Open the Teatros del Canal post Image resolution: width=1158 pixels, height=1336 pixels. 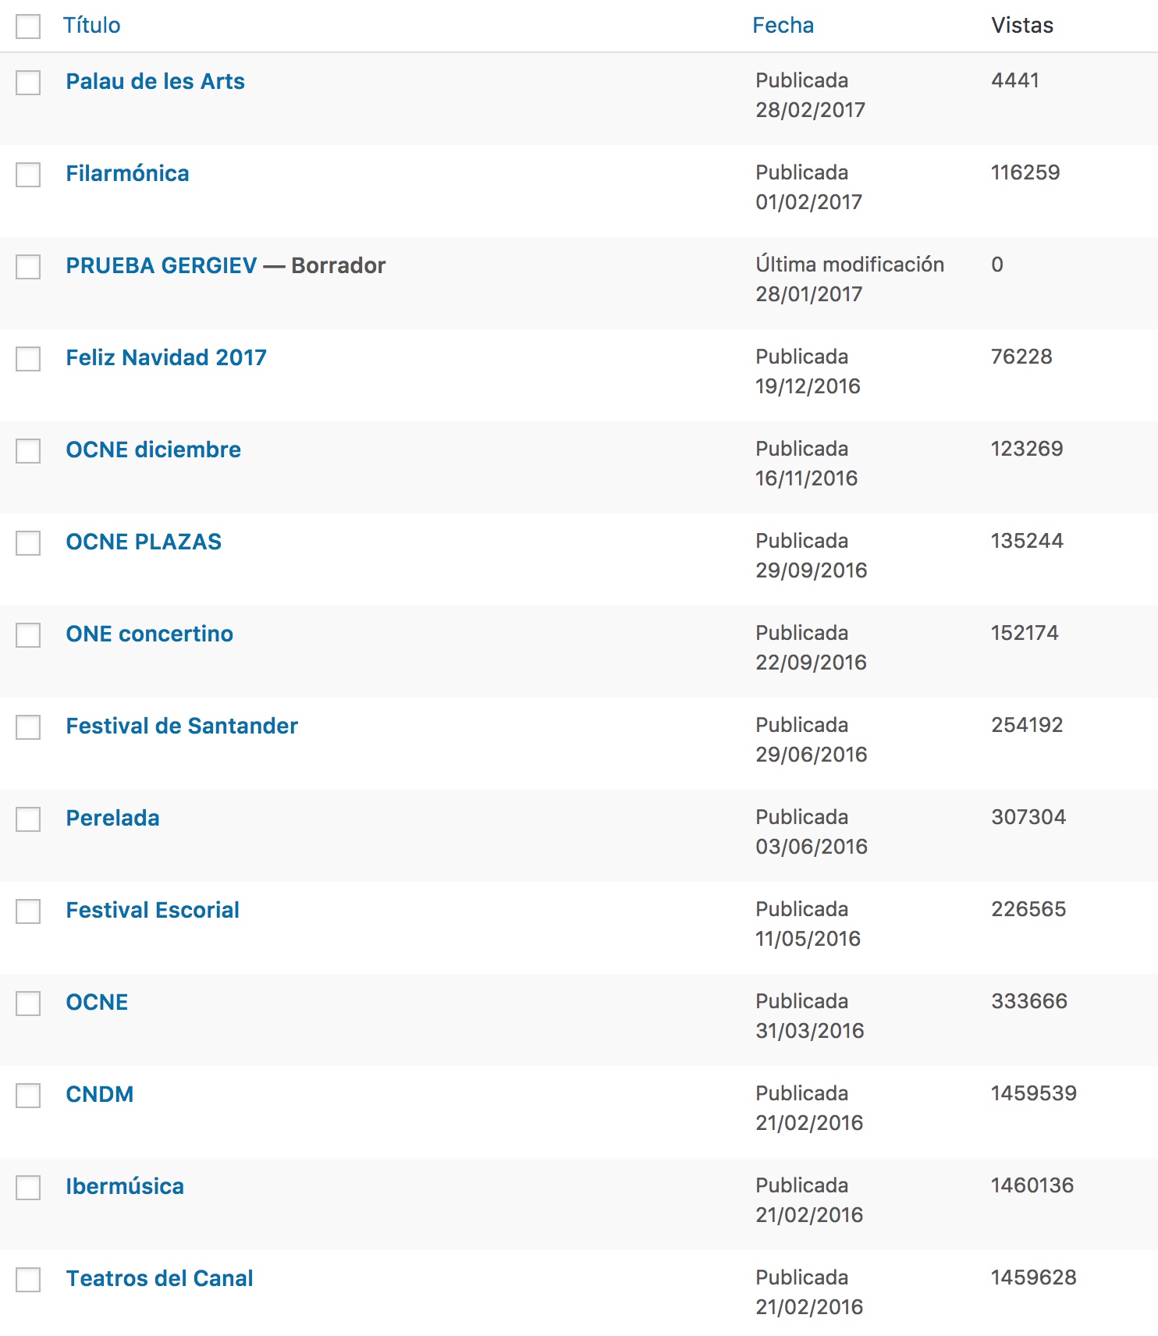pyautogui.click(x=159, y=1279)
